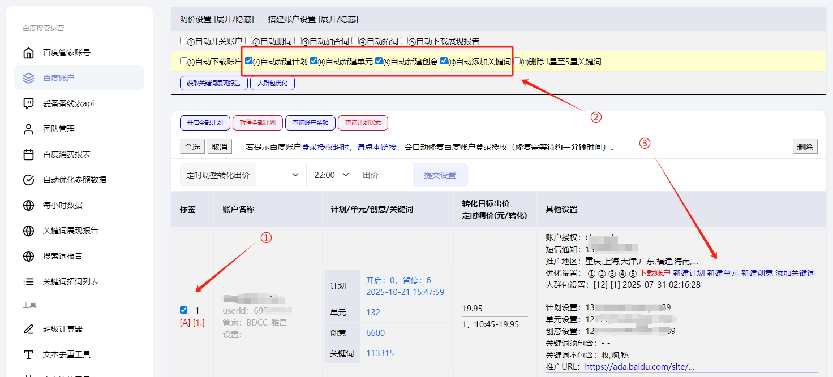
Task: Open 关键词展现报告 in the sidebar
Action: (x=71, y=231)
